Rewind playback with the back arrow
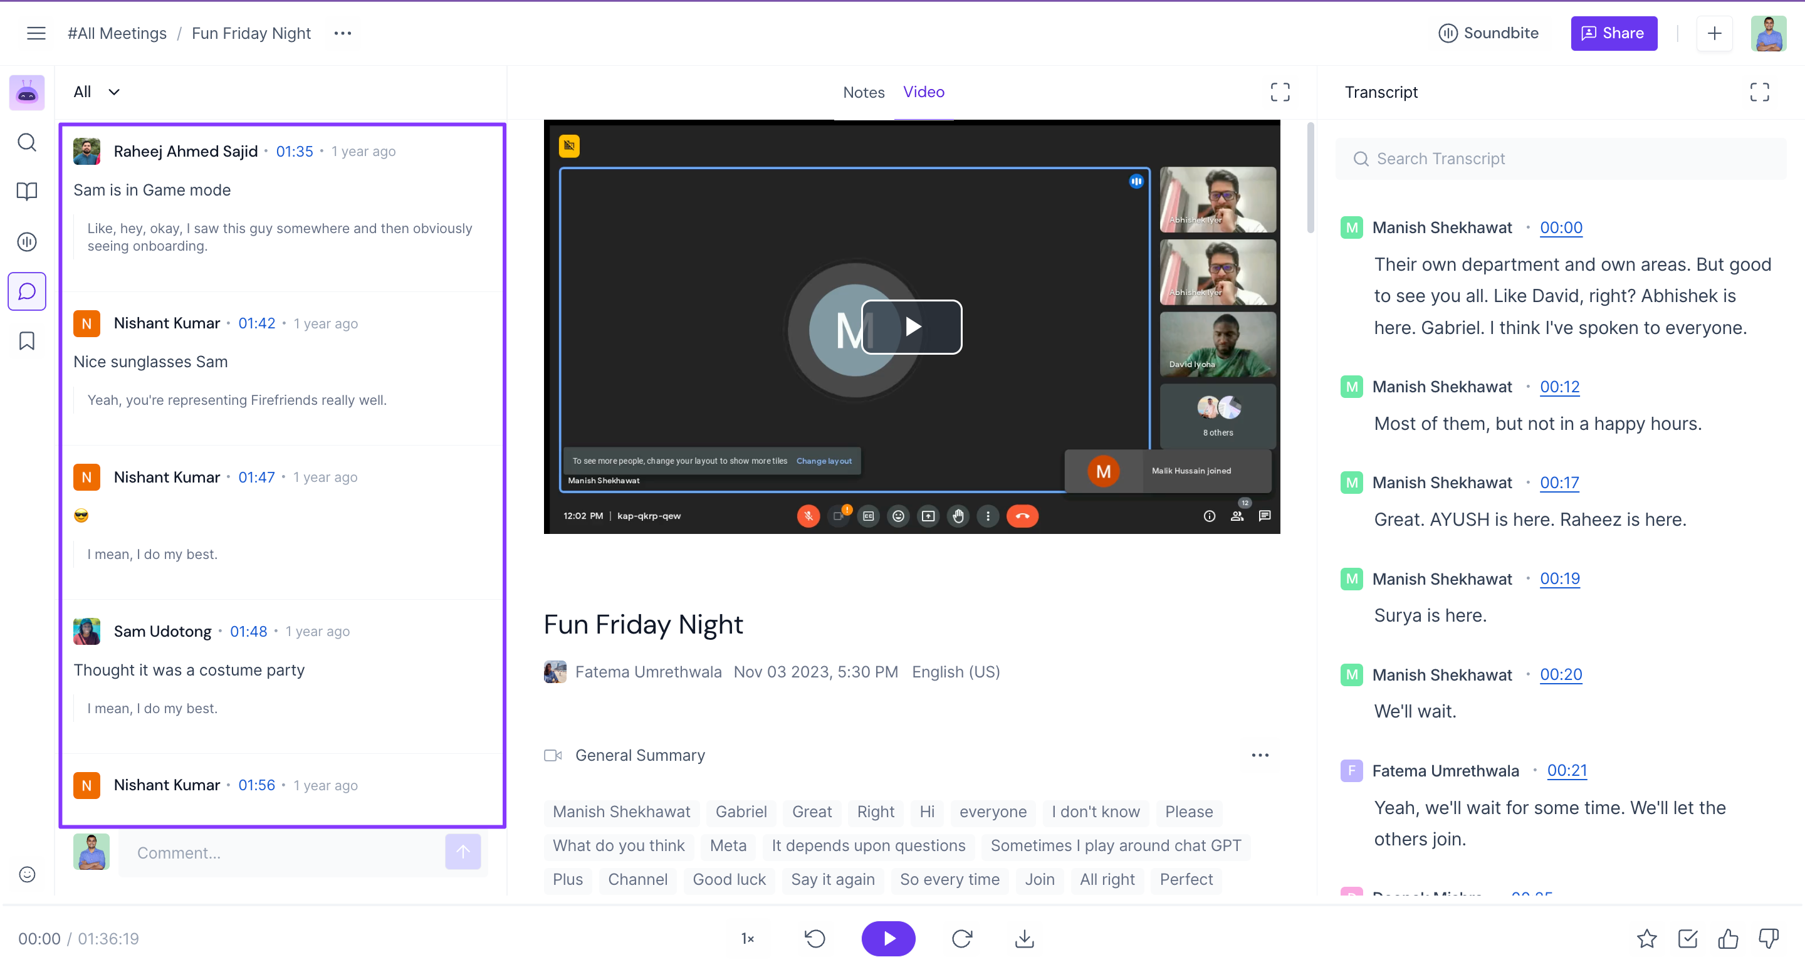 pyautogui.click(x=815, y=938)
